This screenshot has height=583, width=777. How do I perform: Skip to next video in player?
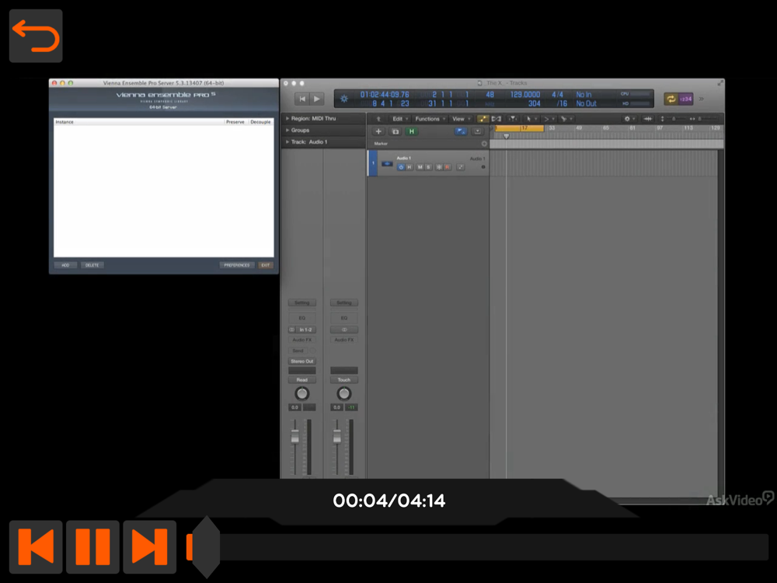coord(150,546)
